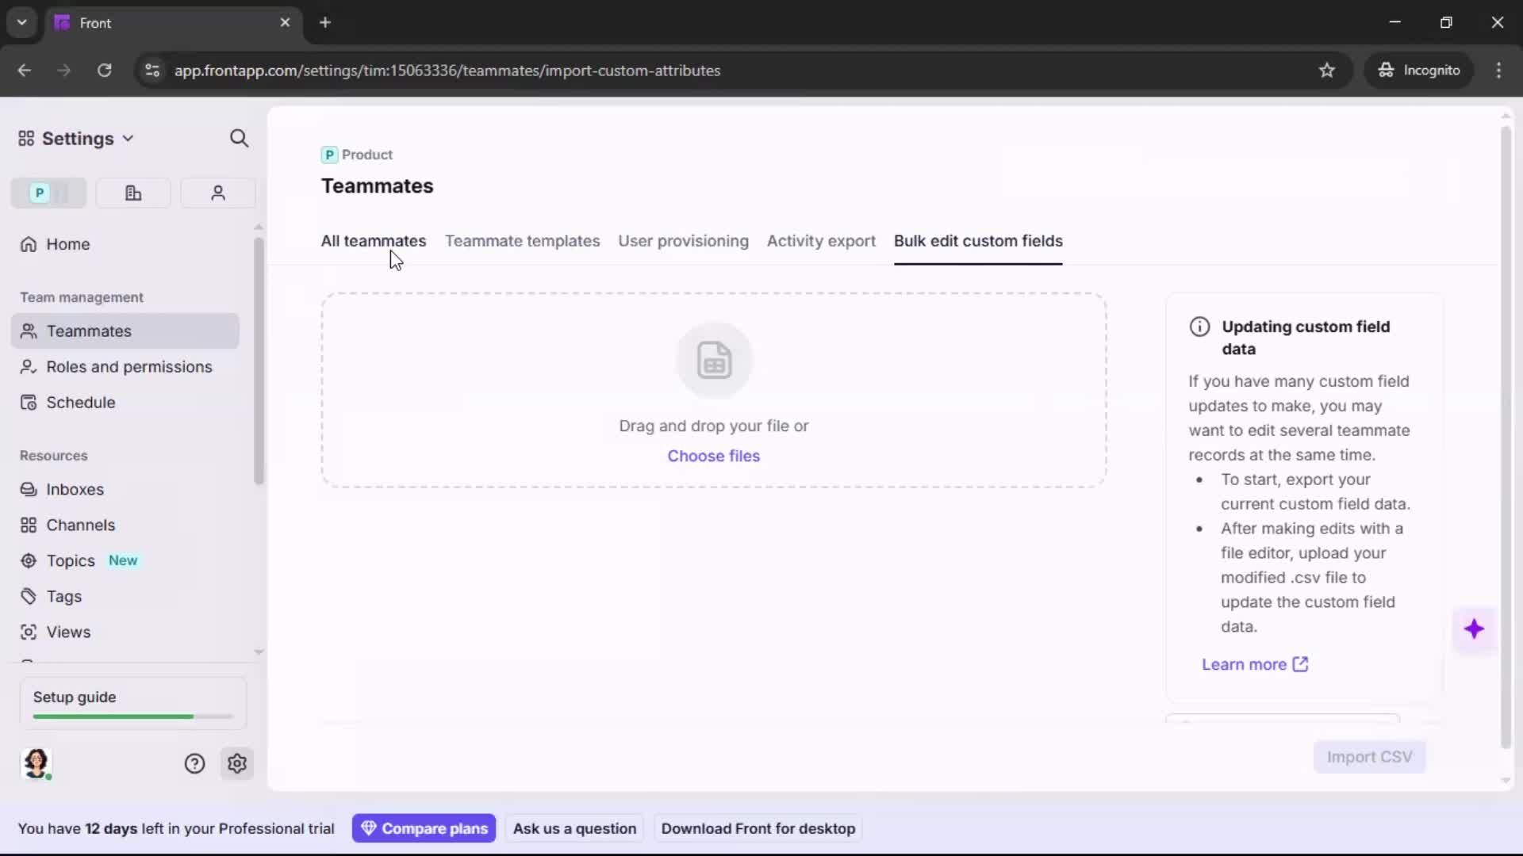Viewport: 1523px width, 856px height.
Task: Open the Tags section
Action: pos(64,596)
